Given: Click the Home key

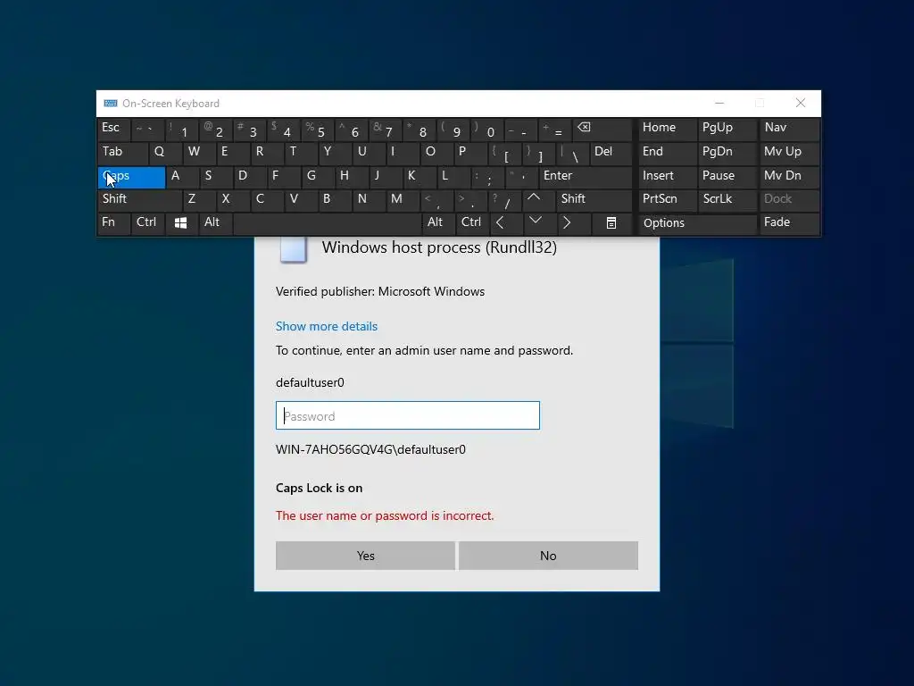Looking at the screenshot, I should tap(668, 130).
